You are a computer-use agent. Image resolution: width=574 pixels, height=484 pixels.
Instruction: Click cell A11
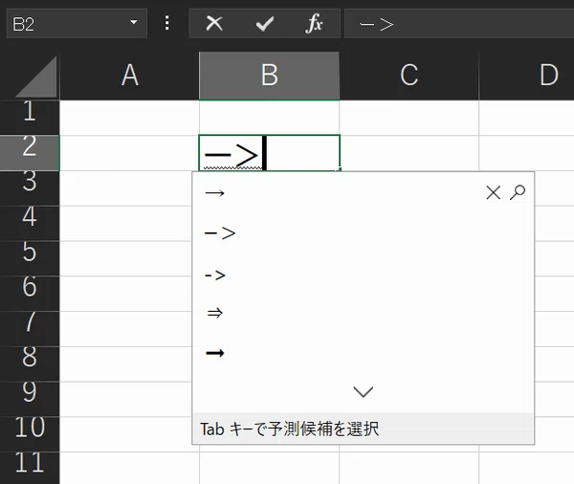click(x=129, y=468)
